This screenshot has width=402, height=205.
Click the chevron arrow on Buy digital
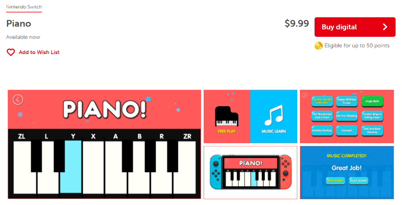pyautogui.click(x=385, y=27)
